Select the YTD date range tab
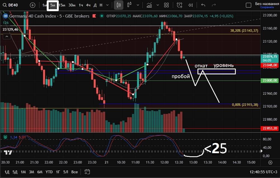Screen dimensions: 280x178 [x=49, y=172]
